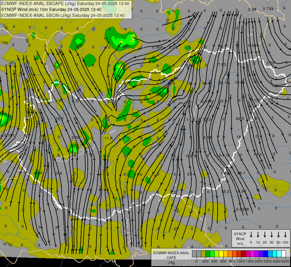Image resolution: width=291 pixels, height=267 pixels.
Task: Click the map value 7.83
Action: click(x=222, y=64)
